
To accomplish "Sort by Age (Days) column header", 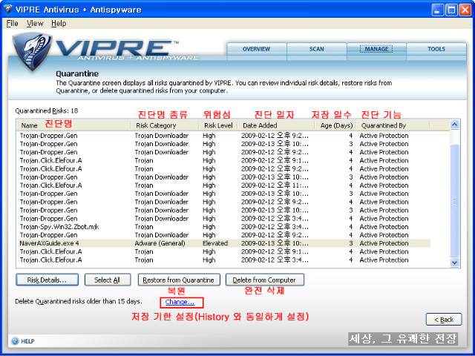I will coord(335,125).
